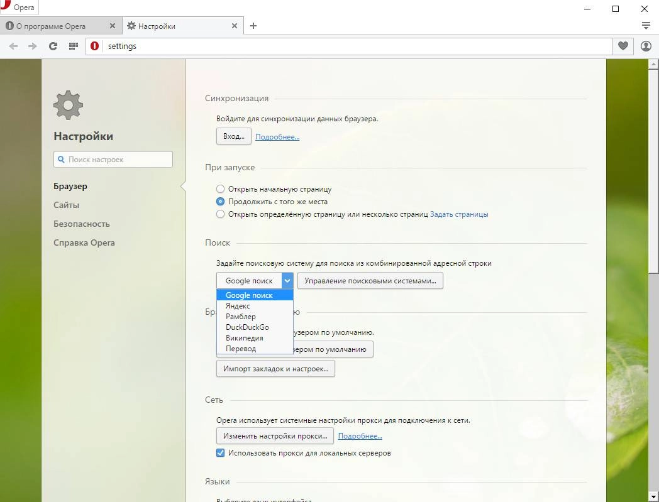Click the scrollbar down arrow
This screenshot has width=659, height=502.
(x=653, y=496)
